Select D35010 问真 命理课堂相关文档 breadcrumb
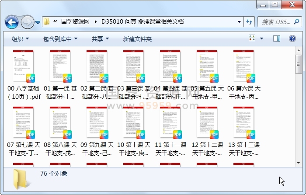306x195 pixels. coord(143,21)
